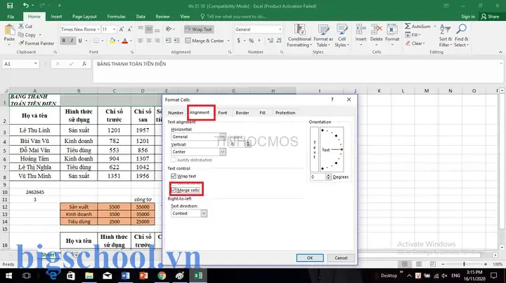Toggle Underline formatting
This screenshot has height=283, width=506.
(x=80, y=41)
